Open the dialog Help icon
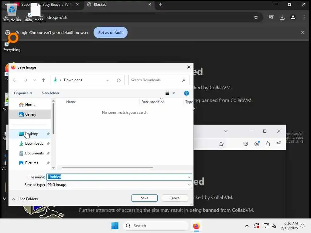The width and height of the screenshot is (311, 233). (186, 93)
